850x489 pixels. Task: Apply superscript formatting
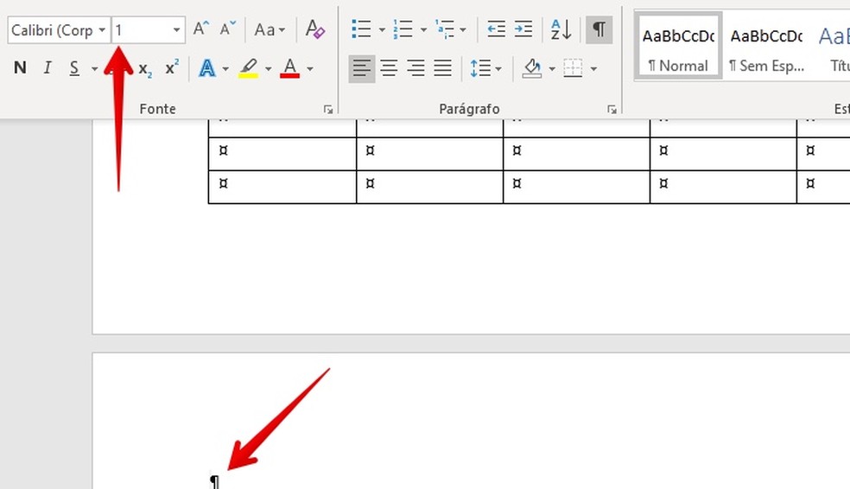[172, 68]
